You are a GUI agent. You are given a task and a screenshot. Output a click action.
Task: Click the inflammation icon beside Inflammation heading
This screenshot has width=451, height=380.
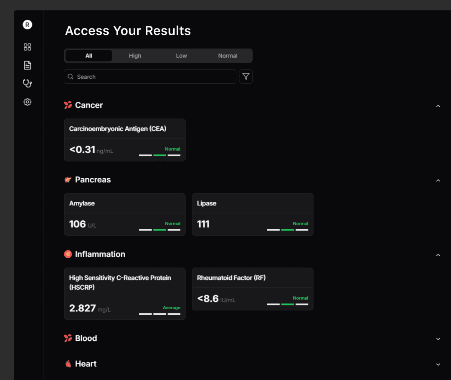coord(68,254)
